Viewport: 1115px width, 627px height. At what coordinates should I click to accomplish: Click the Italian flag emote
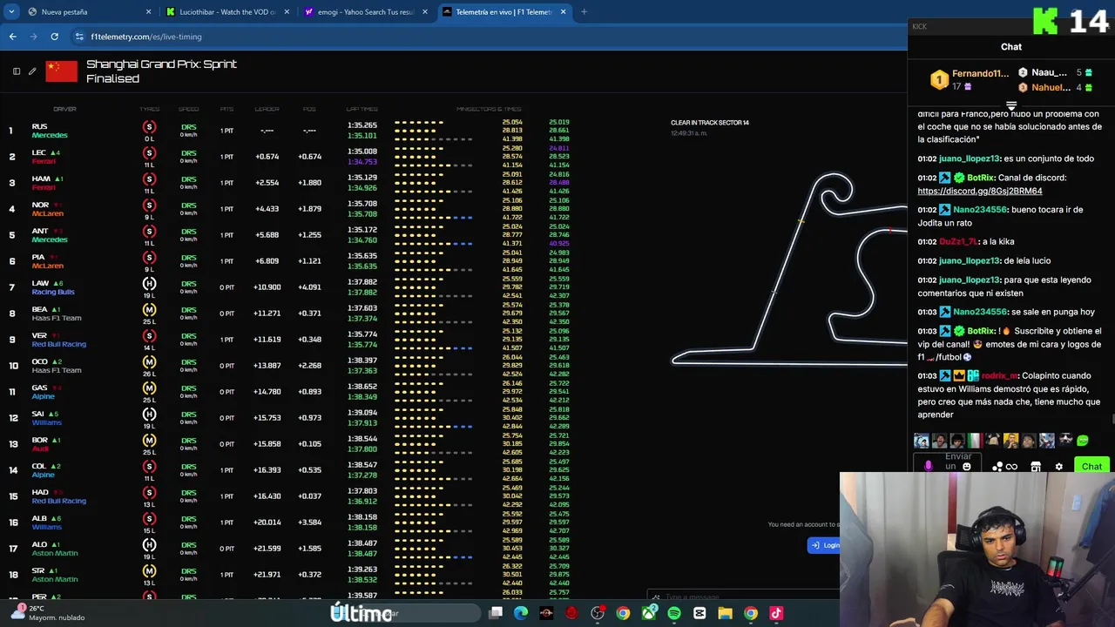click(975, 441)
